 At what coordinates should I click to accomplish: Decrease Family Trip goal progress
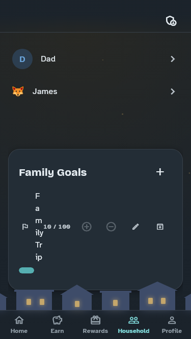click(x=111, y=227)
